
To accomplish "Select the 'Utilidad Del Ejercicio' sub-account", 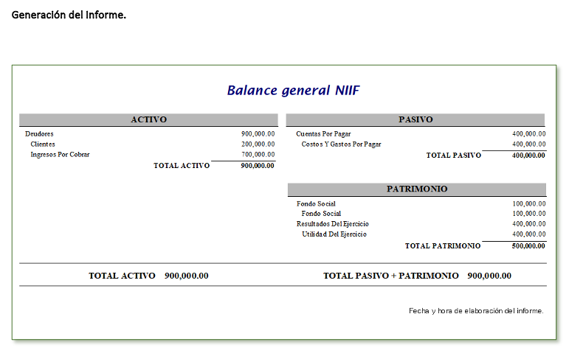I will tap(334, 234).
